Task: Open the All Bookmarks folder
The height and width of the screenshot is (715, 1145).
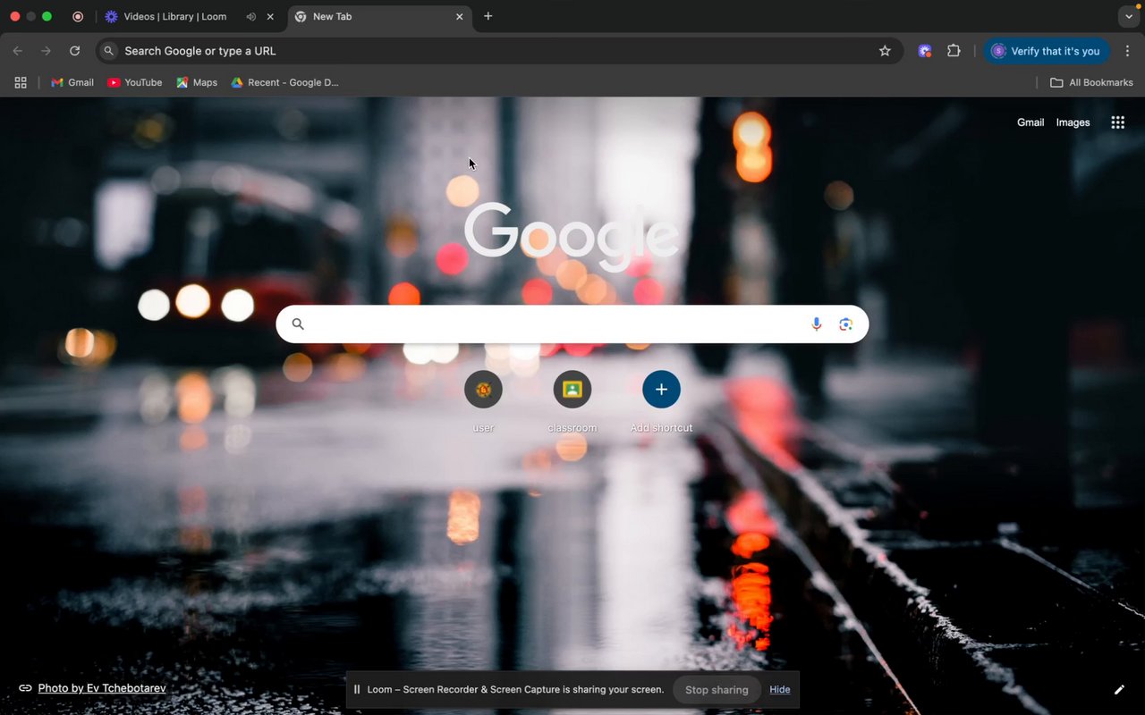Action: [1091, 82]
